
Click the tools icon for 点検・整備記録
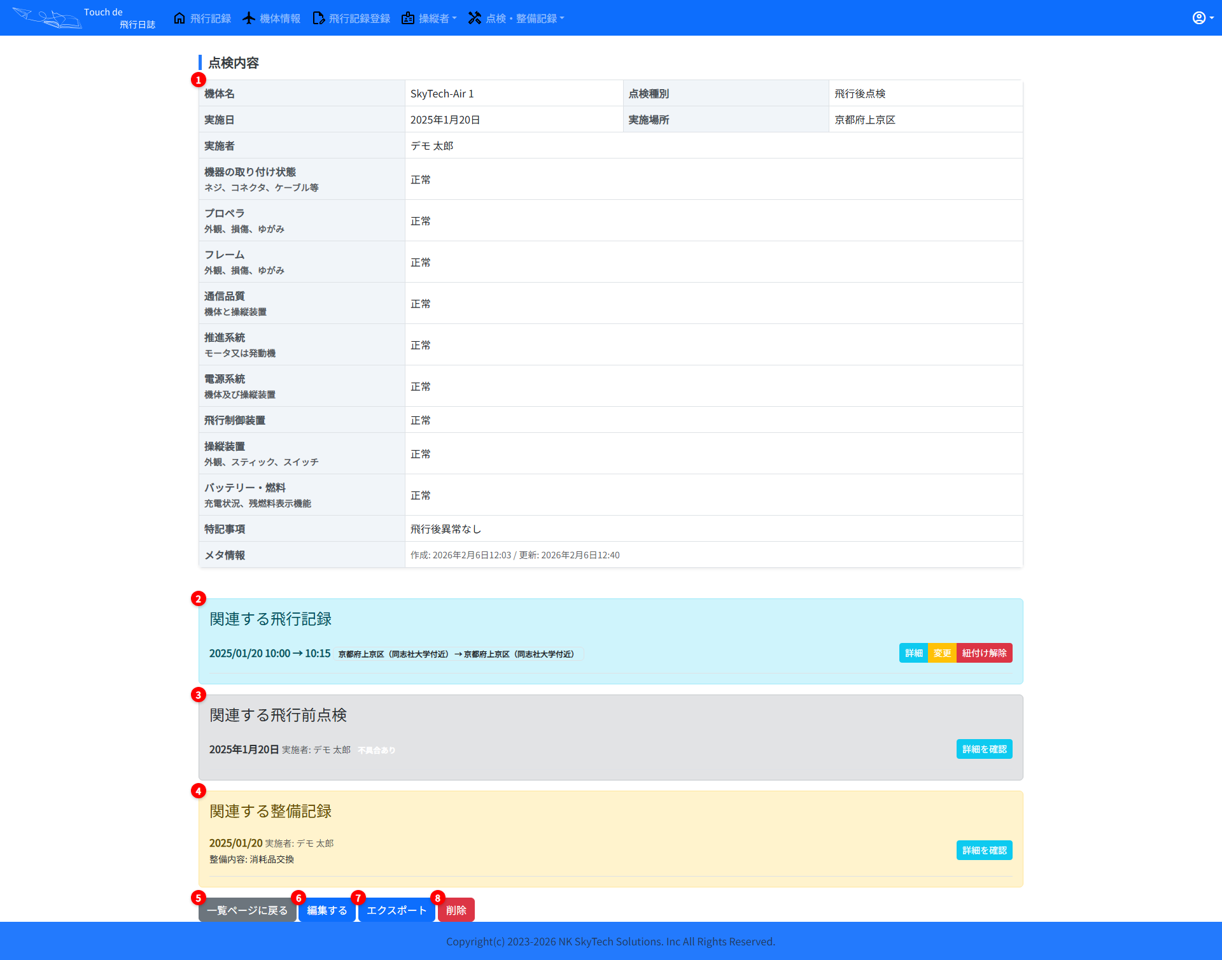[x=475, y=18]
